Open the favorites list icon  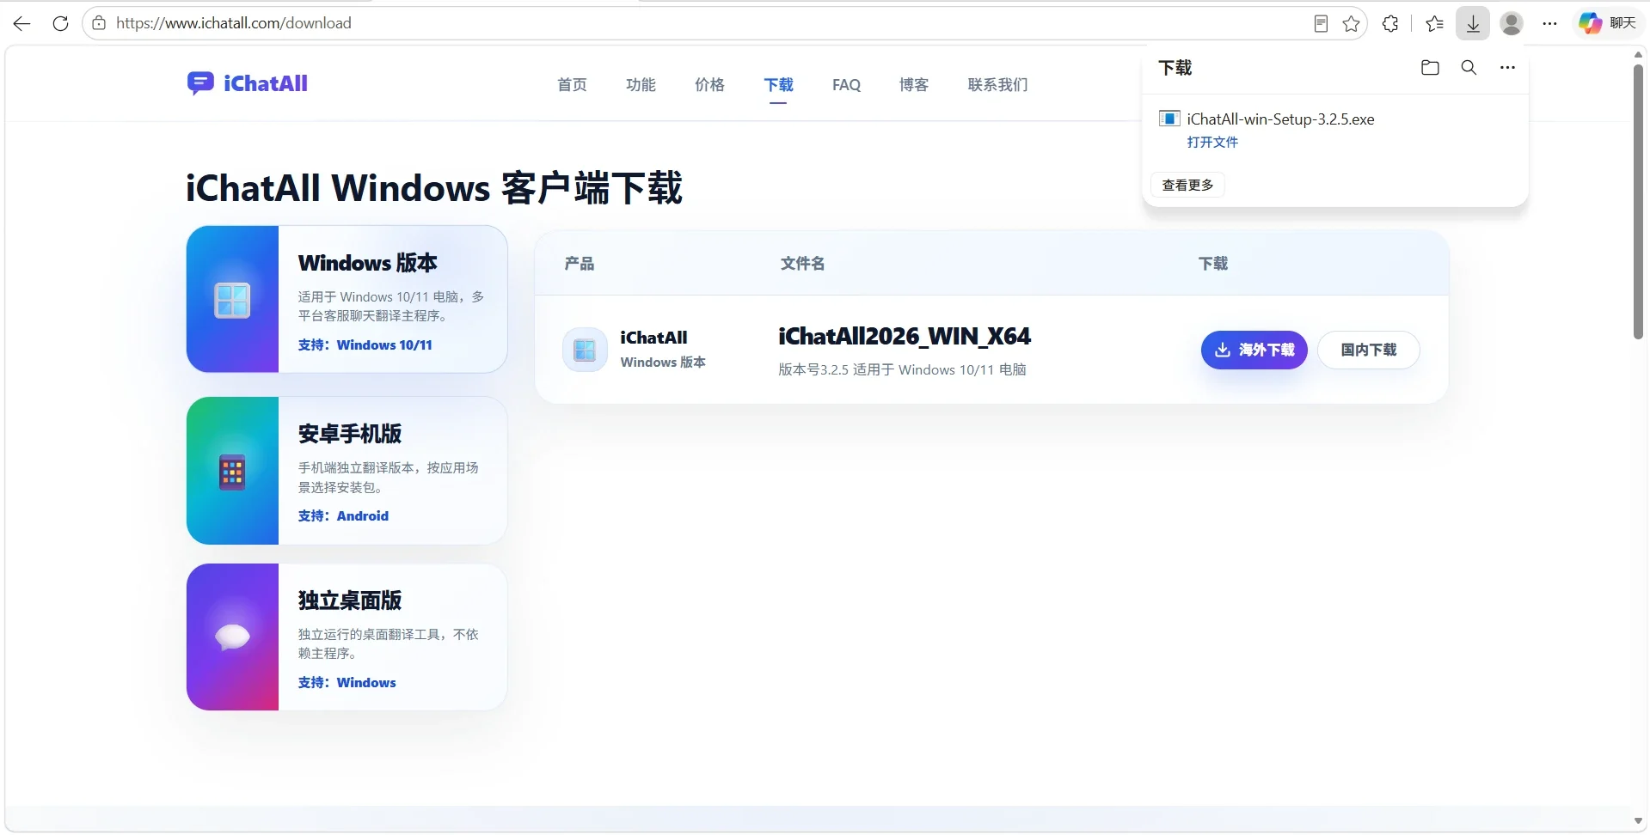(x=1434, y=24)
